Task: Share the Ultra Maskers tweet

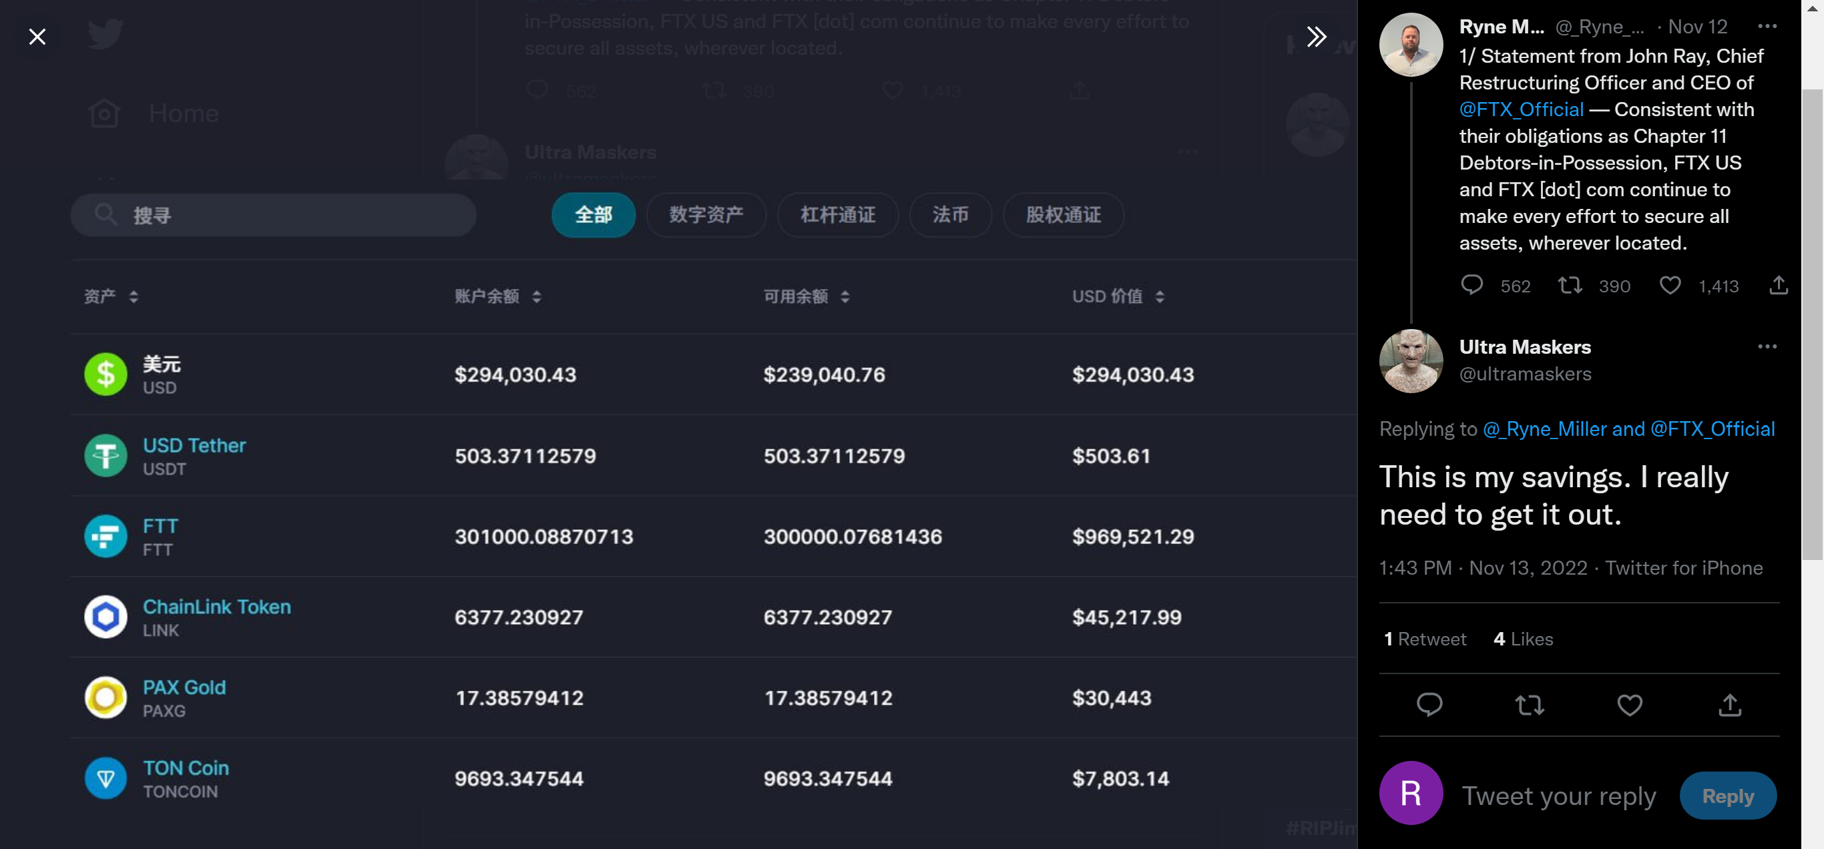Action: click(1729, 705)
